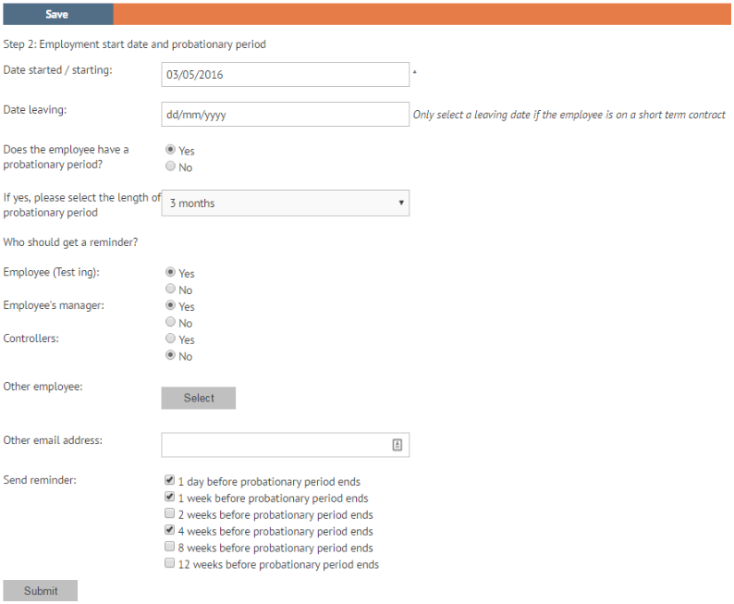Click the 'Controllers:' label

coord(31,339)
